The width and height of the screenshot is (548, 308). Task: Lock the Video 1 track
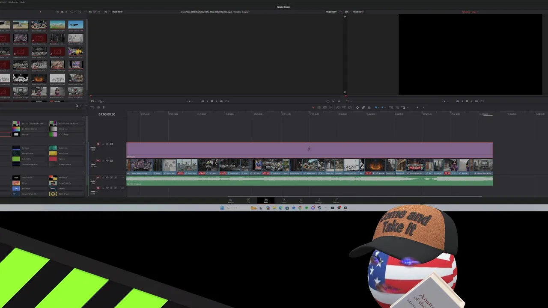coord(103,161)
